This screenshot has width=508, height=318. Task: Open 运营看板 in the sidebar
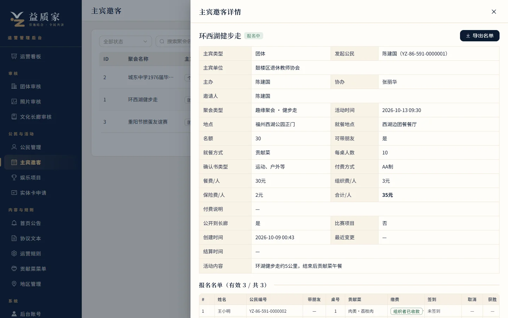[x=41, y=56]
